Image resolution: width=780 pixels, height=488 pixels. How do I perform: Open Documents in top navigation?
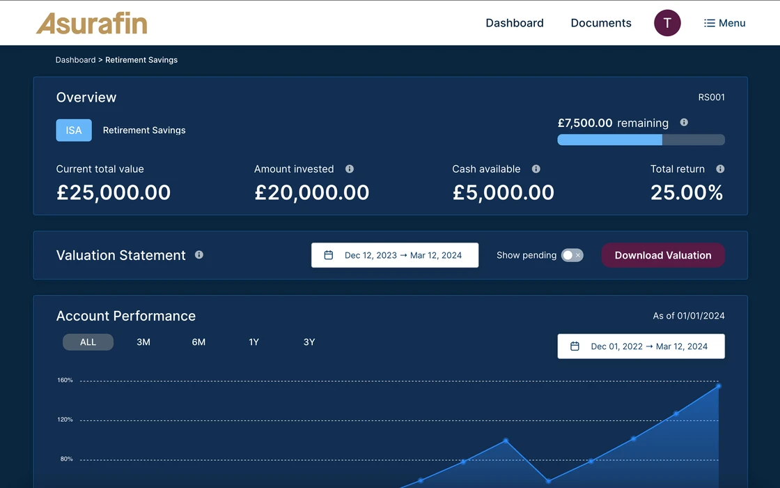coord(601,23)
